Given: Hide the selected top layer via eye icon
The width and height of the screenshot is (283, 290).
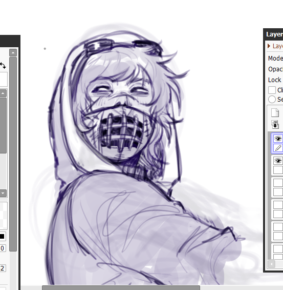Looking at the screenshot, I should coord(278,139).
